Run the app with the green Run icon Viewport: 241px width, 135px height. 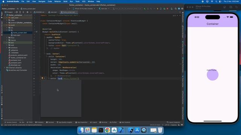[145, 9]
